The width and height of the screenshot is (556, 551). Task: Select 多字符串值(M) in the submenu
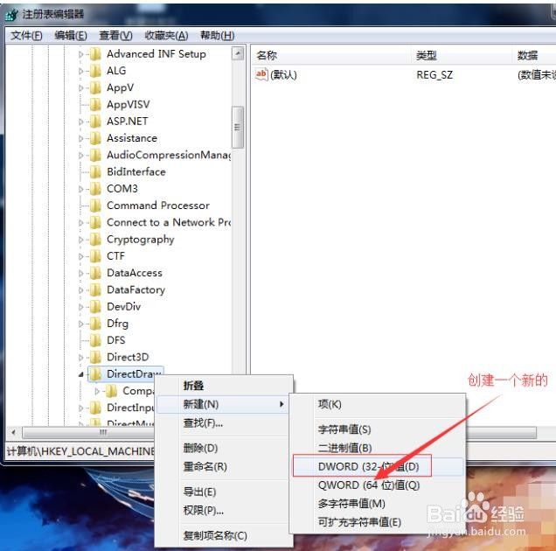click(378, 504)
